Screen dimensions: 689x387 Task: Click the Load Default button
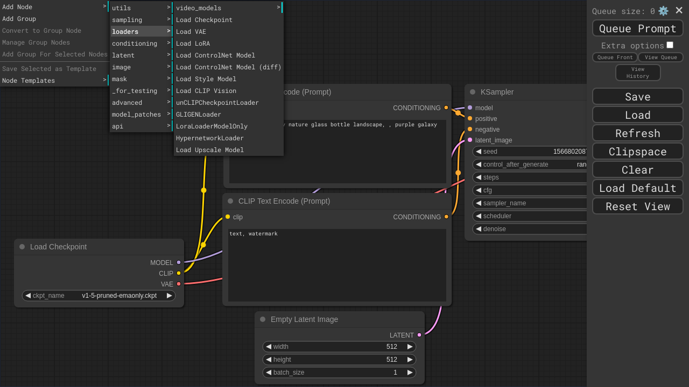point(637,188)
